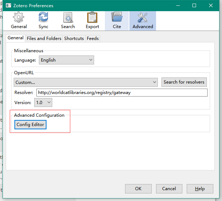Confirm preferences with OK
This screenshot has height=201, width=222.
pyautogui.click(x=138, y=189)
